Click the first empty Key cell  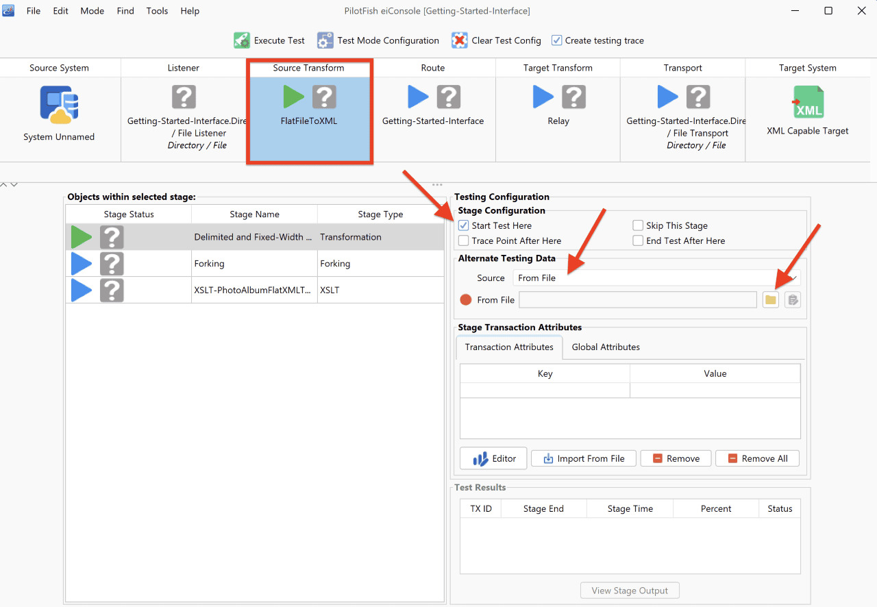tap(545, 390)
